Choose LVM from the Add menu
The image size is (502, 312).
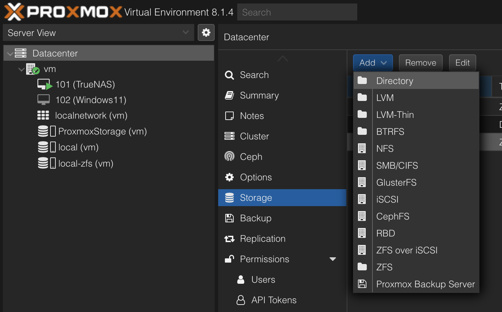417,98
